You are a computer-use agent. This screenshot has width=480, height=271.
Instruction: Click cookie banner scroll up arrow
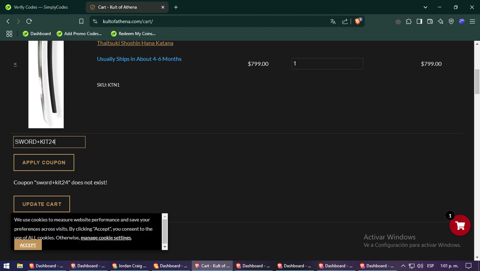(x=165, y=216)
